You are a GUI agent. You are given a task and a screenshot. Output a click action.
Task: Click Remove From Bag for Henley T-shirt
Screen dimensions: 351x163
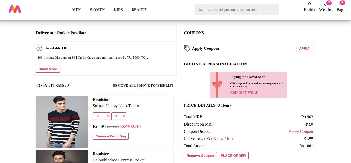[111, 136]
